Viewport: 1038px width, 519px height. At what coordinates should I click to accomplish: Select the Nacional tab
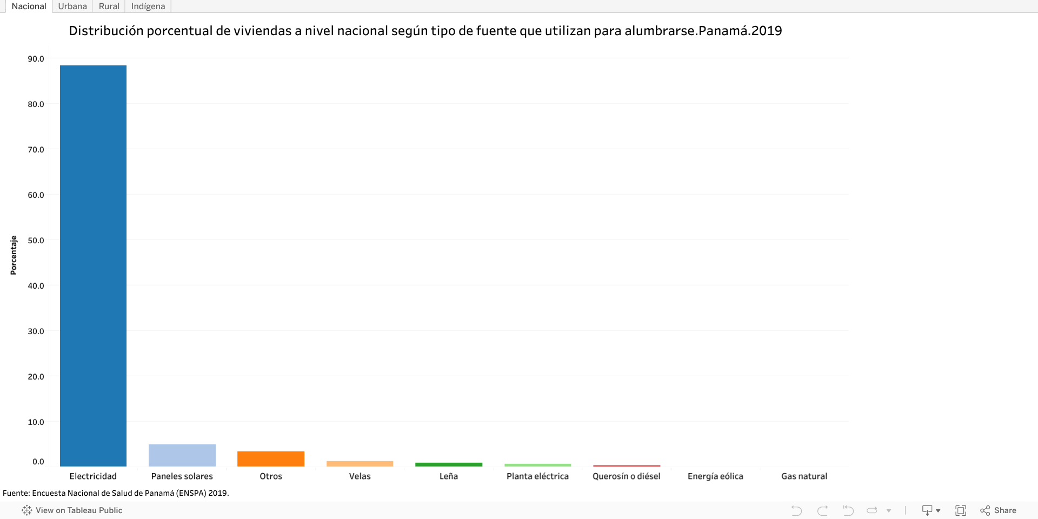pos(29,6)
